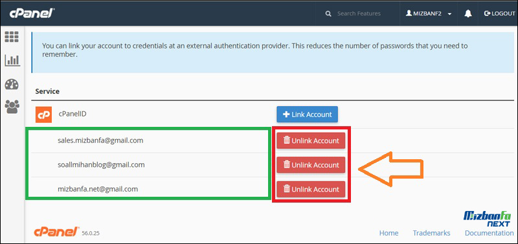
Task: Click the cPanel logo in header
Action: coord(32,14)
